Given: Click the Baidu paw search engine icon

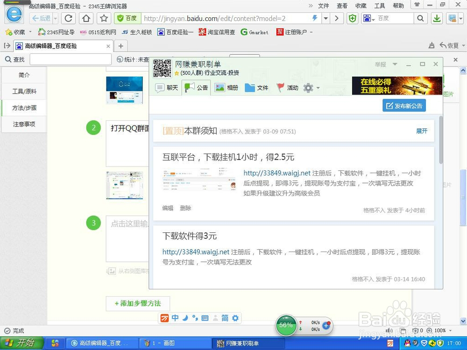Looking at the screenshot, I should coord(367,19).
